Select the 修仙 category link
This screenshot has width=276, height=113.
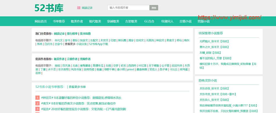click(179, 40)
